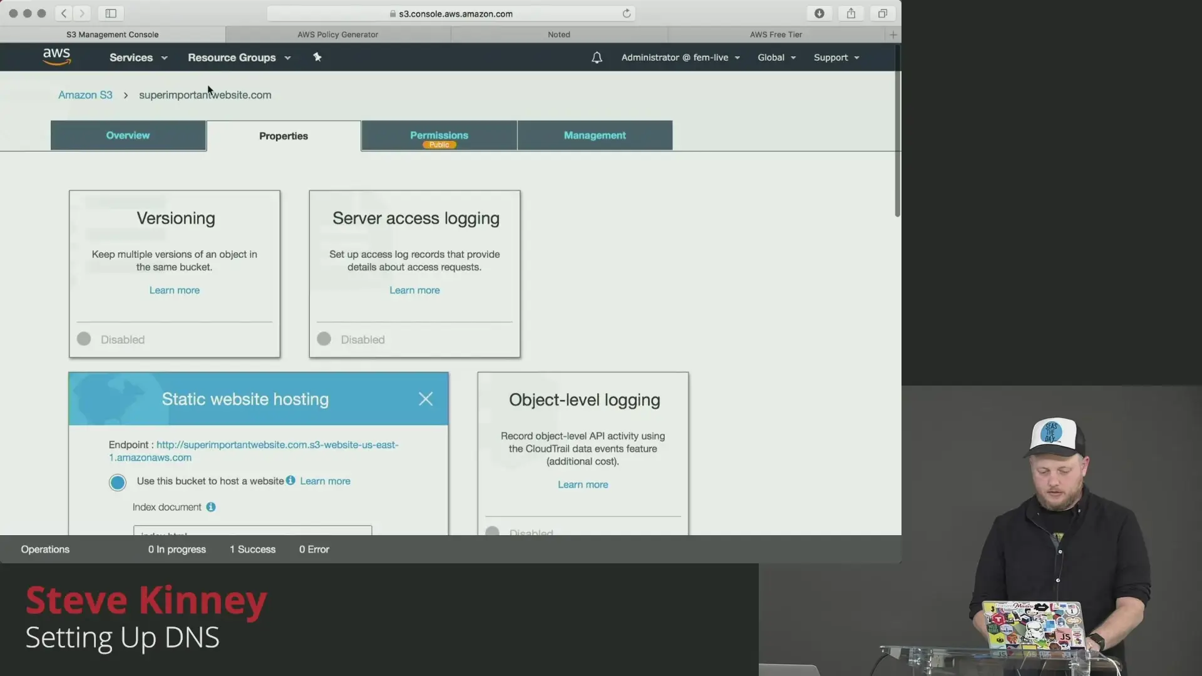Select the Versioning Disabled radio indicator

[84, 339]
